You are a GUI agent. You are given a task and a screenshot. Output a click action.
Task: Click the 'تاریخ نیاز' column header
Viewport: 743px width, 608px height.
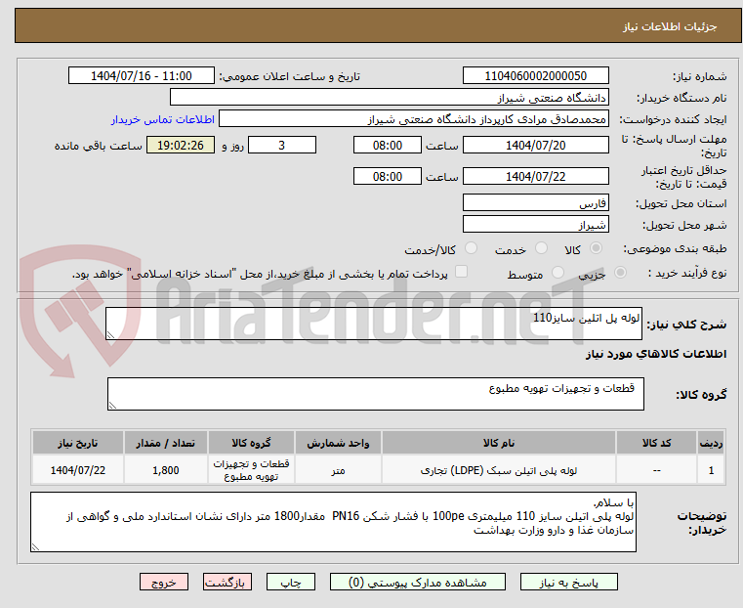78,443
